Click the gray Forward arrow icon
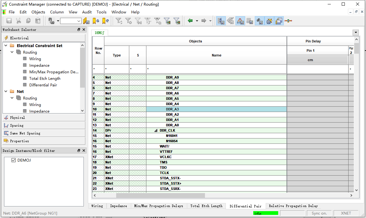 point(204,21)
